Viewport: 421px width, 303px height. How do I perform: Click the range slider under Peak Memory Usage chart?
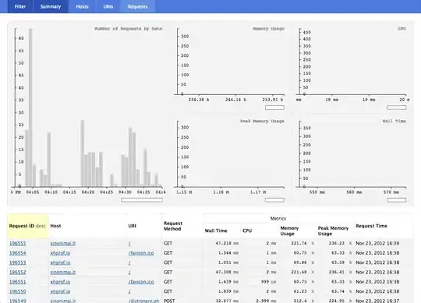tap(274, 200)
